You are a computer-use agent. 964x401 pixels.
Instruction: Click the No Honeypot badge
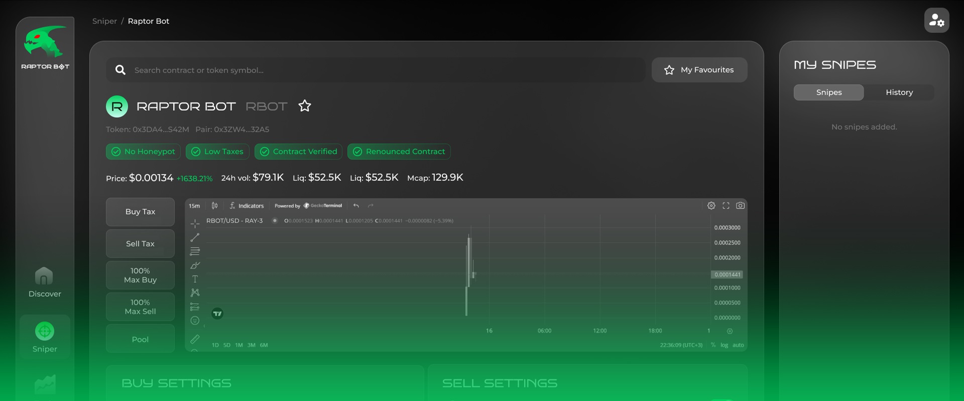(x=143, y=151)
